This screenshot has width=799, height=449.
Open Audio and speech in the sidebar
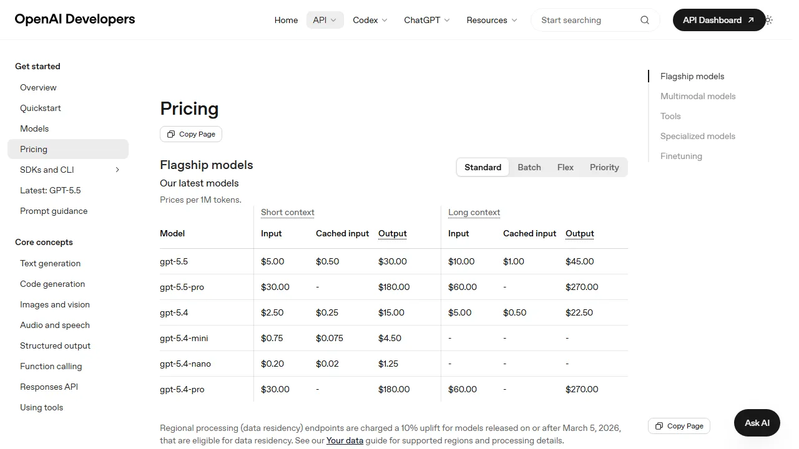[x=68, y=325]
